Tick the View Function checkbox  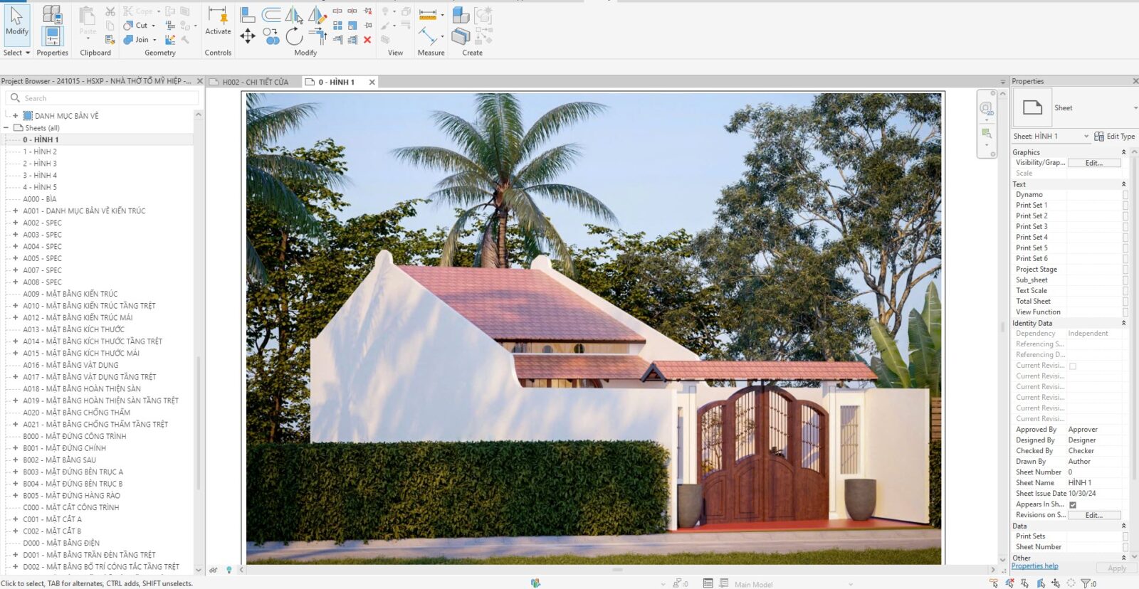pos(1125,312)
